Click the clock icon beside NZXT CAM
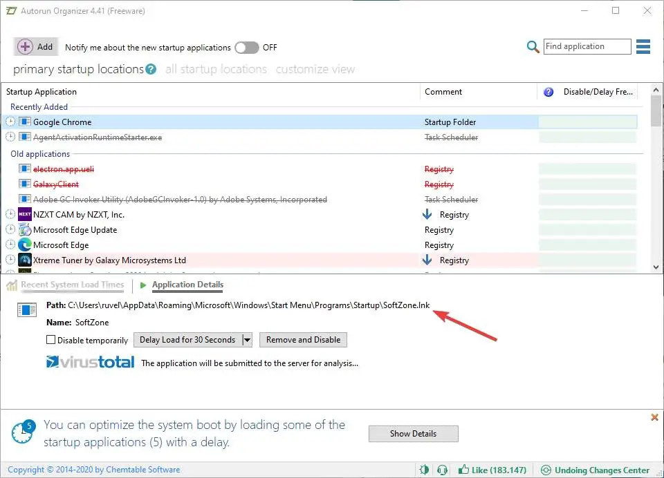The image size is (664, 478). 10,214
